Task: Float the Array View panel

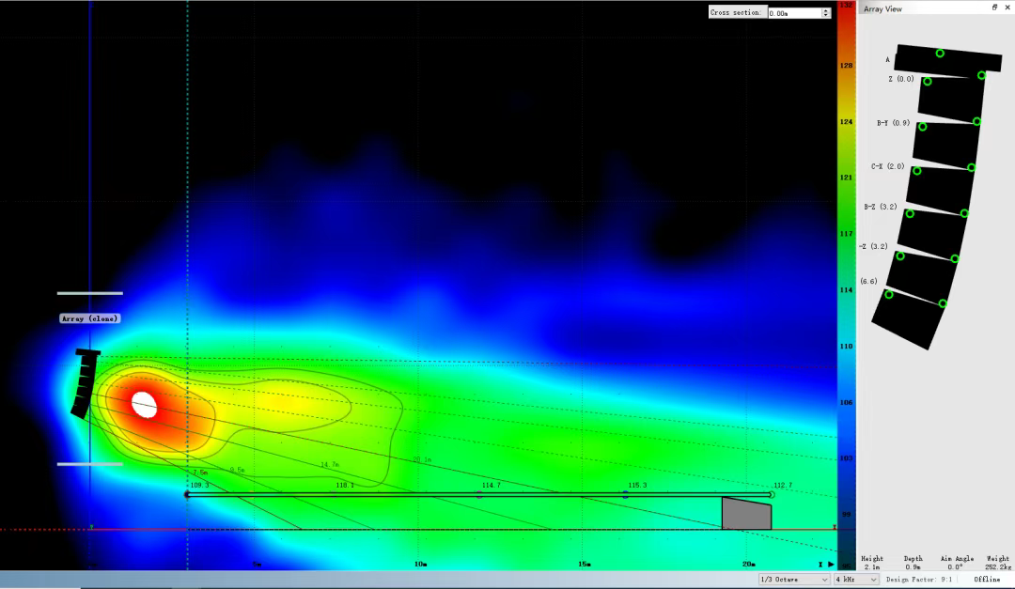Action: pos(994,8)
